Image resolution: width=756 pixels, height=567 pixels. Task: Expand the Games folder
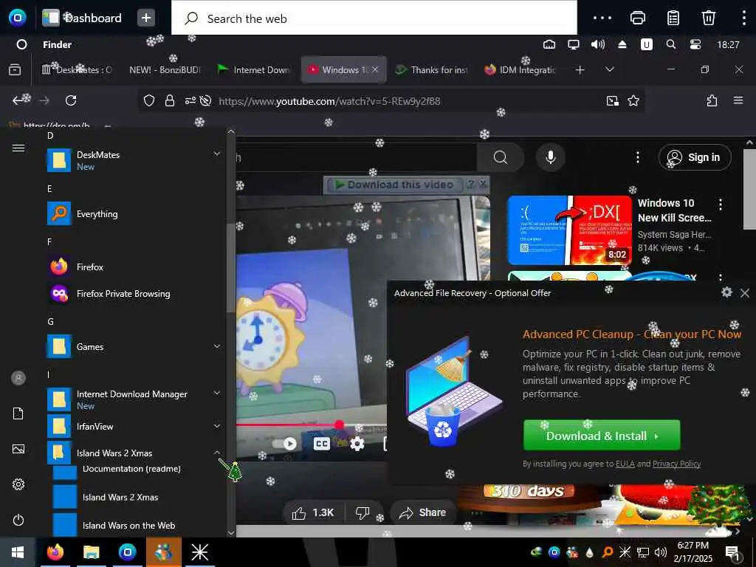(x=134, y=347)
